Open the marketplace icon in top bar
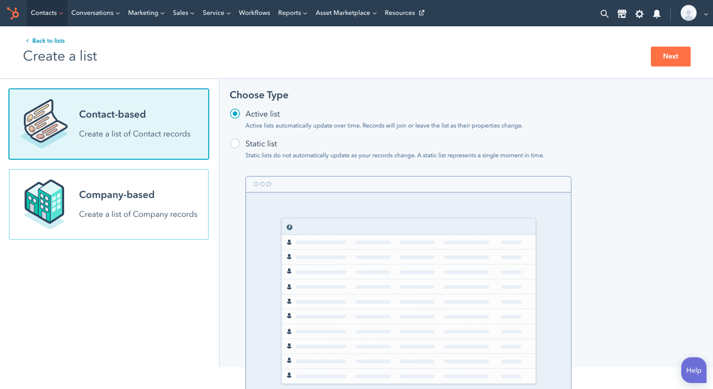The height and width of the screenshot is (389, 713). [x=621, y=14]
